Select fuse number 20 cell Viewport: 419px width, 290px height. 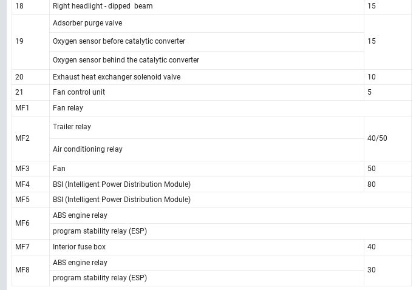pyautogui.click(x=19, y=77)
